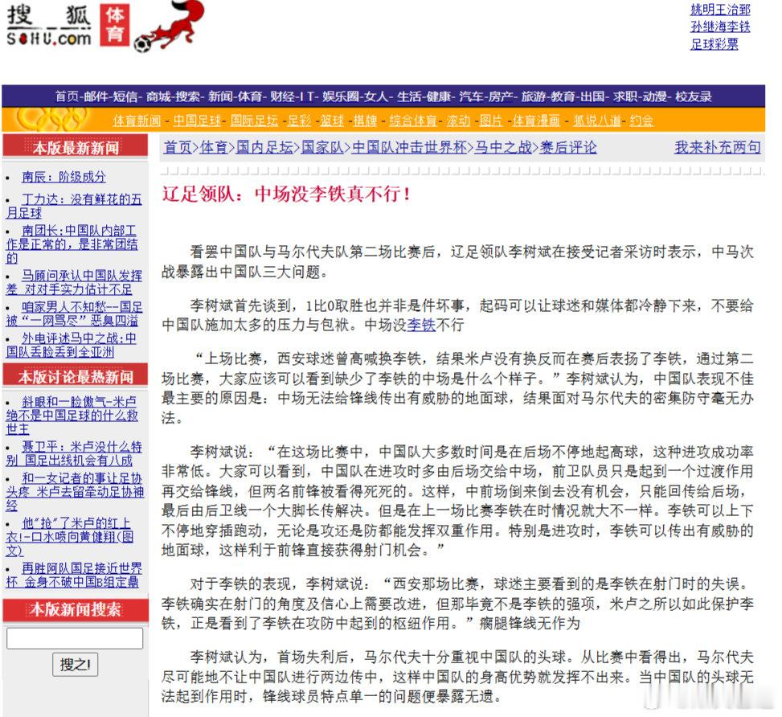Open the 足球彩票 link
The height and width of the screenshot is (717, 782).
(x=714, y=44)
